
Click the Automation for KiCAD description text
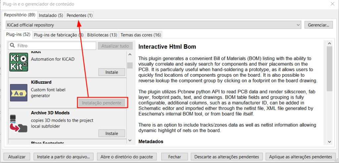(x=53, y=59)
